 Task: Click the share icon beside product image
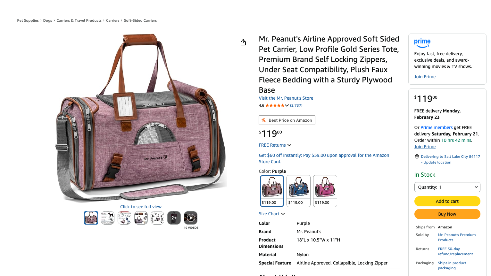coord(243,42)
